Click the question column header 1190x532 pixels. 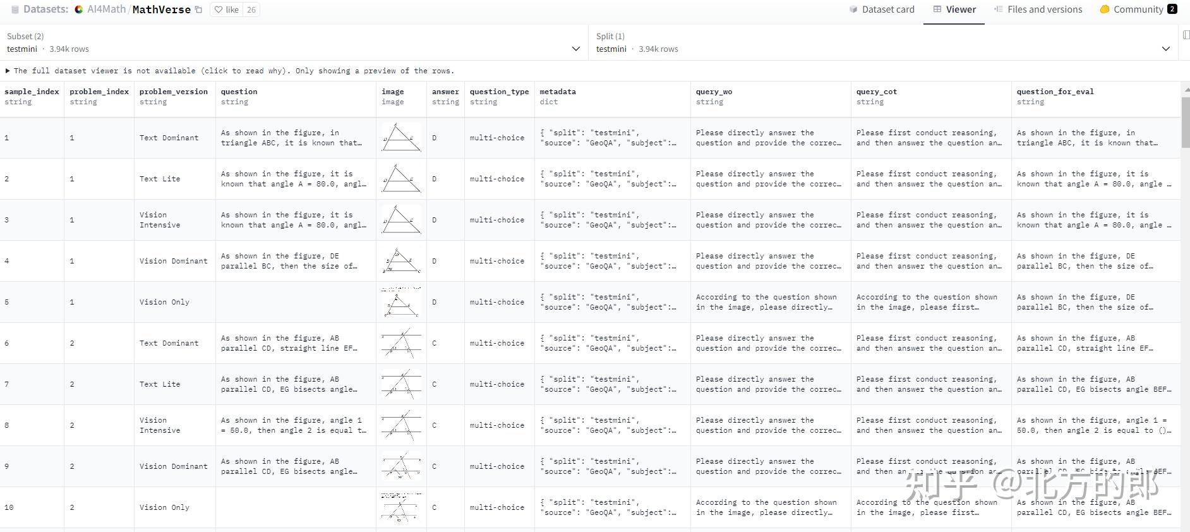239,92
